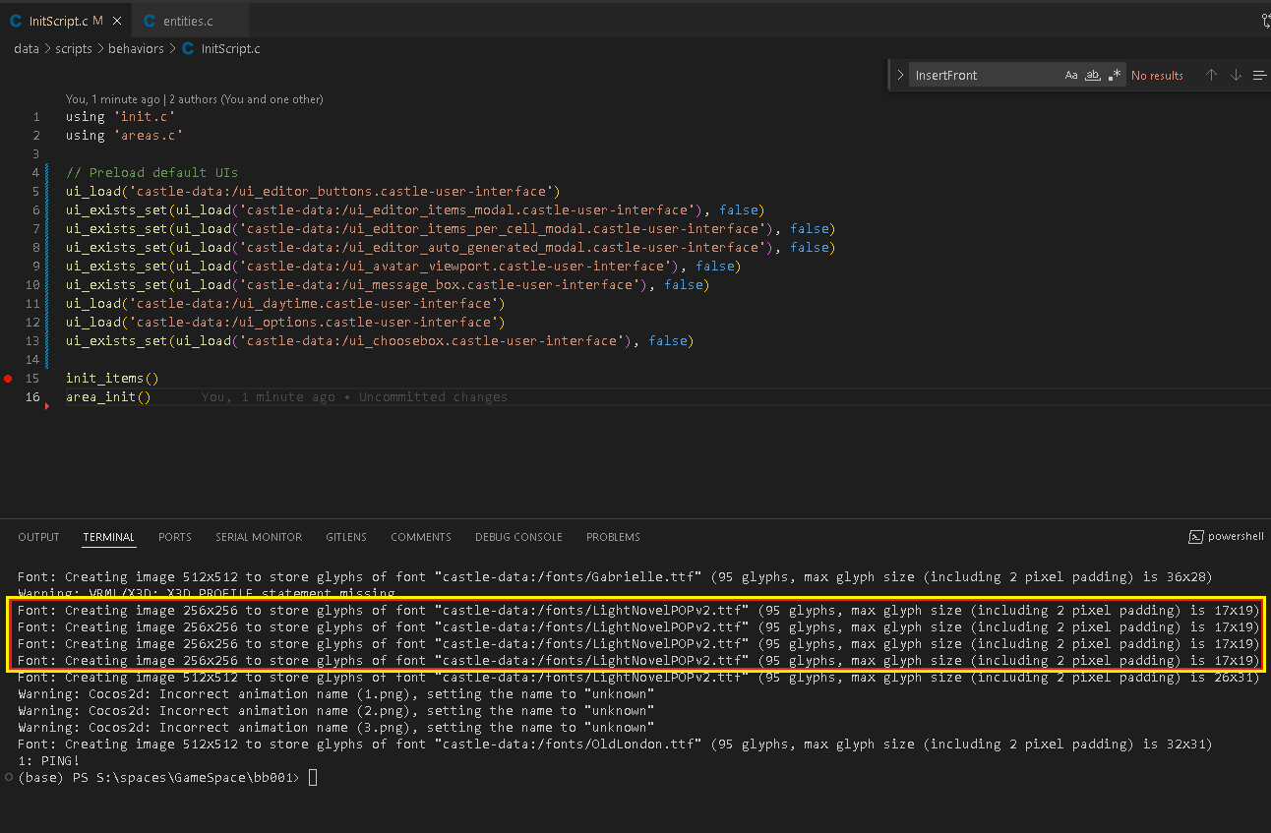Click the powershell terminal icon
Screen dimensions: 1271x833
[1195, 537]
